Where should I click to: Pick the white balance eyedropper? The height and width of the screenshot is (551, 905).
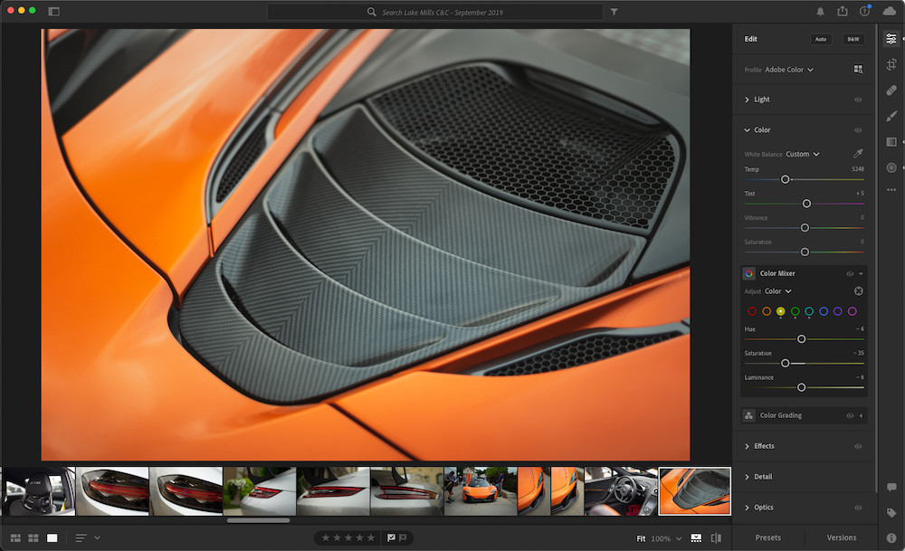(858, 154)
